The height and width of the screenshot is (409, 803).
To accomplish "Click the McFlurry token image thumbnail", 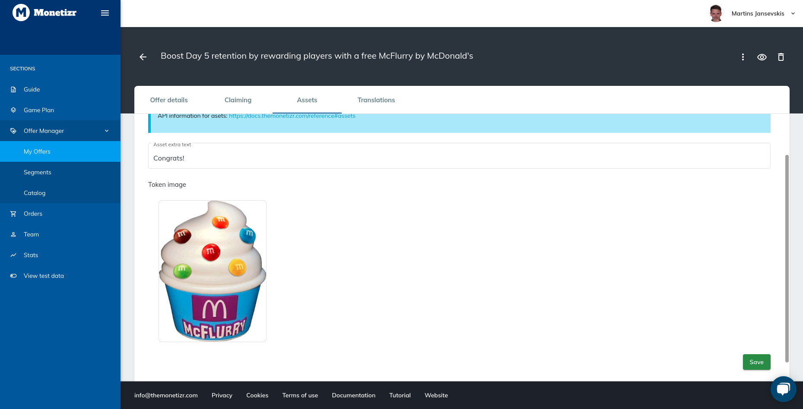I will point(213,271).
